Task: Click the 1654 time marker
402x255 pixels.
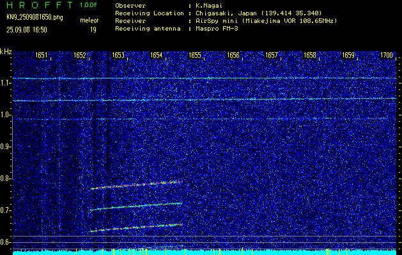Action: tap(157, 55)
